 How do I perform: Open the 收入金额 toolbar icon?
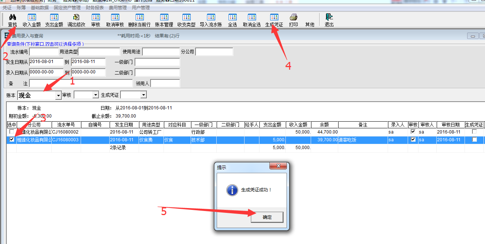[x=32, y=17]
